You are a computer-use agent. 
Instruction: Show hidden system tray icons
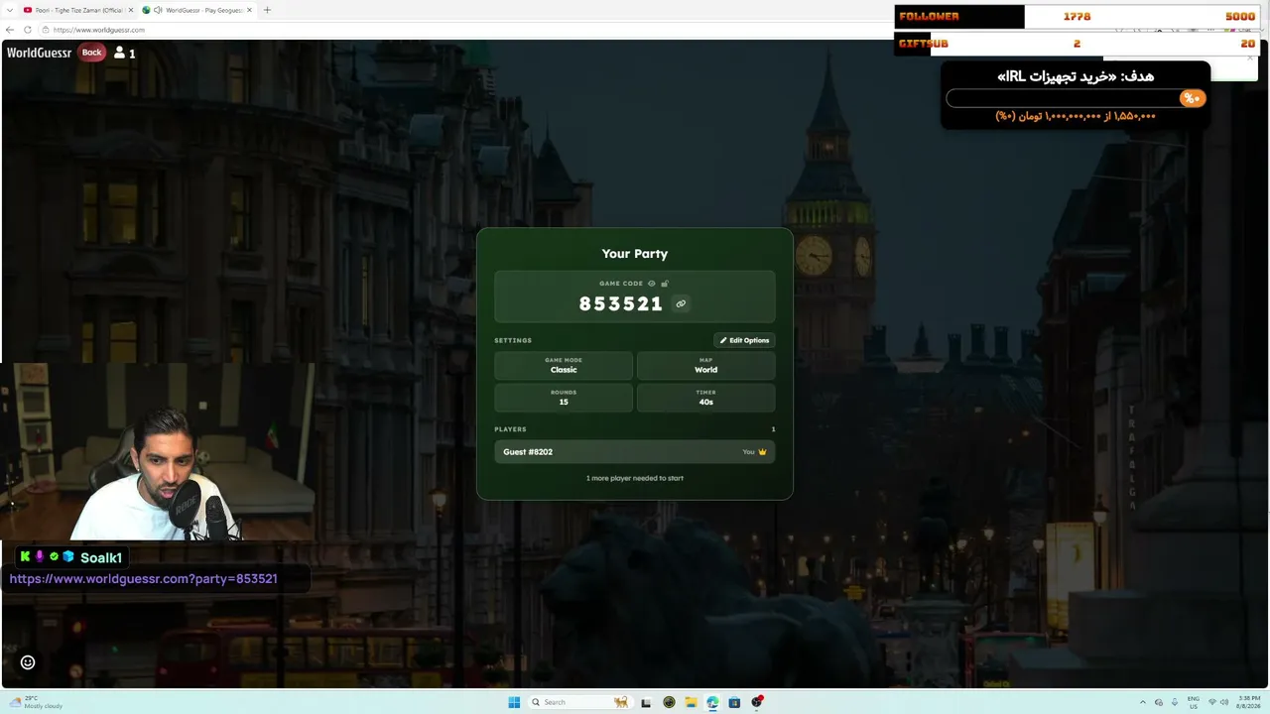coord(1142,702)
